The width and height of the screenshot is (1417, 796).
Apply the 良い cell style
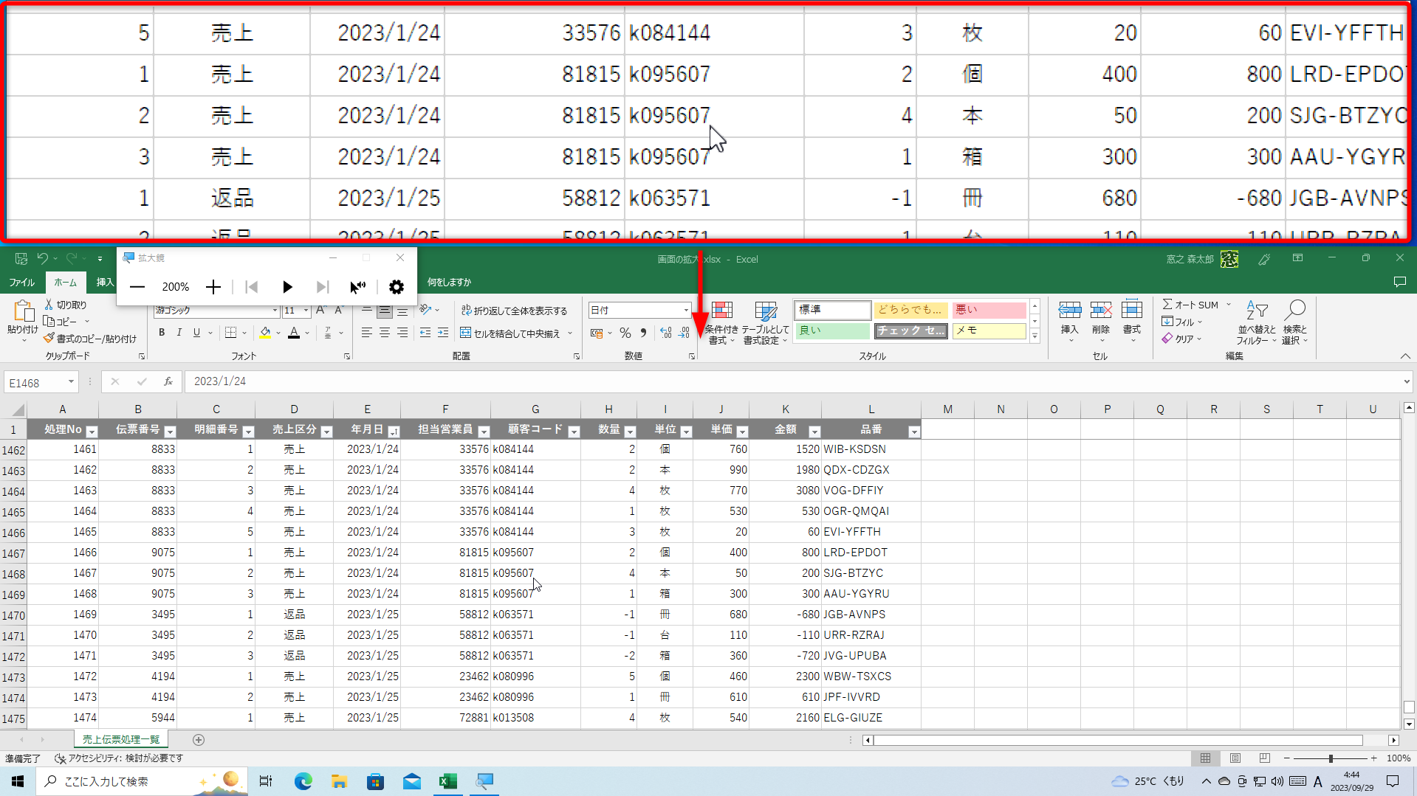(832, 330)
